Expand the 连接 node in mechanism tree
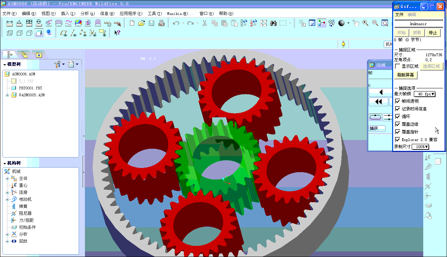The width and height of the screenshot is (447, 257). click(7, 192)
